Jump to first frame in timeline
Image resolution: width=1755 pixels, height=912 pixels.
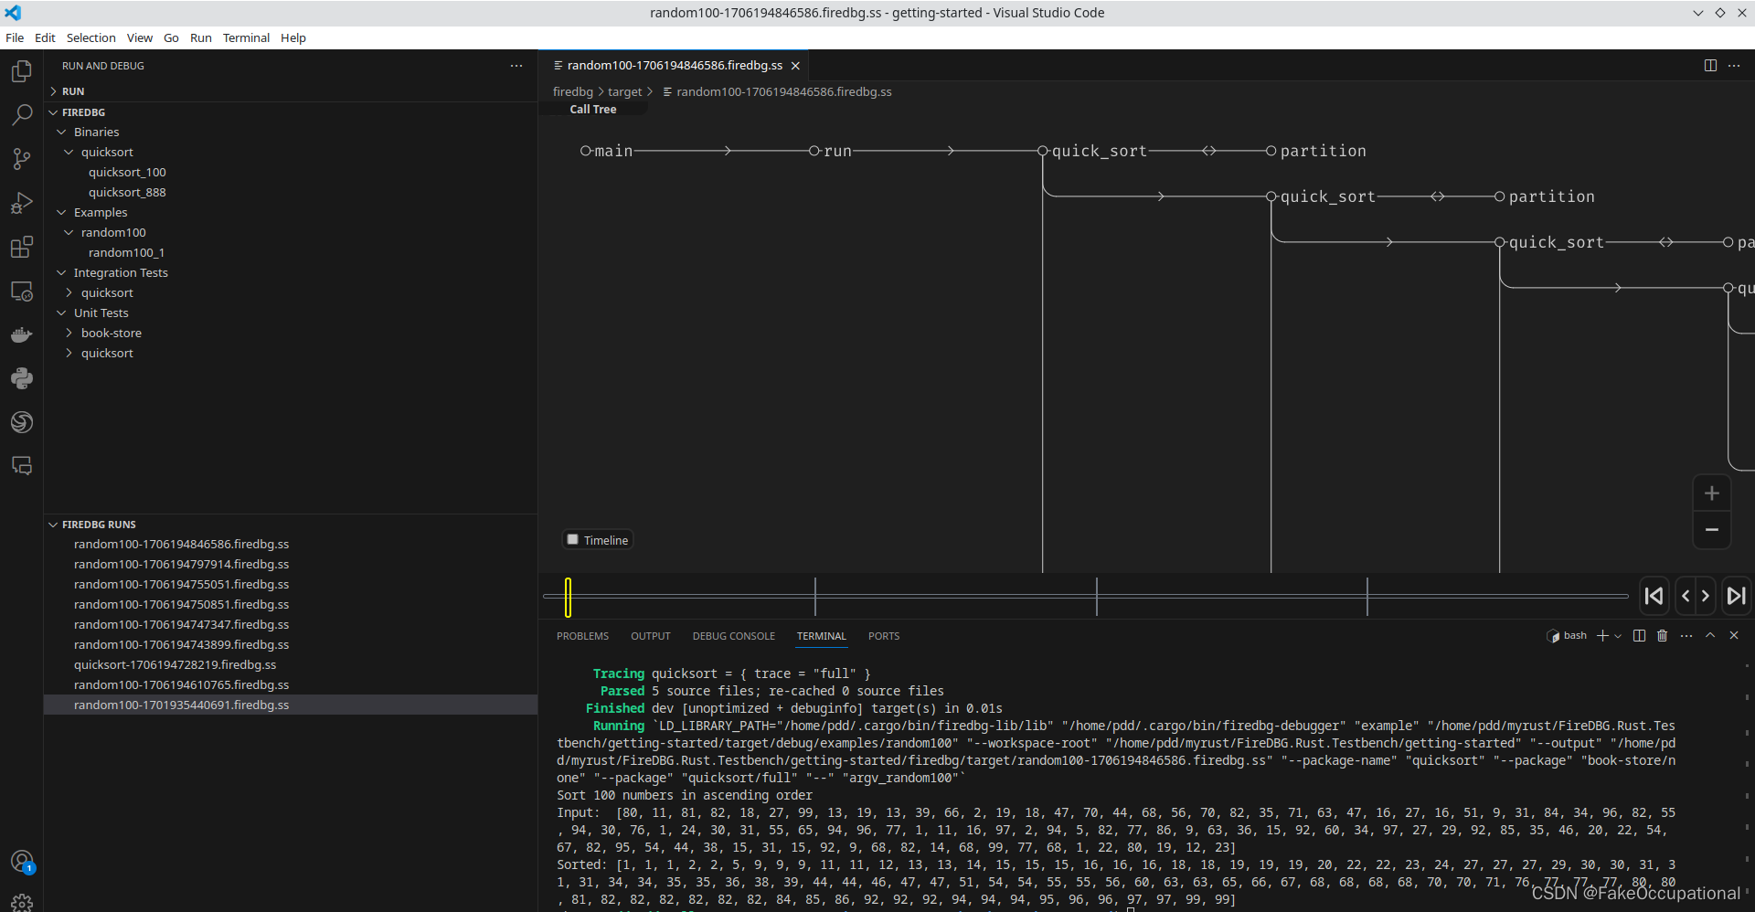(1654, 596)
